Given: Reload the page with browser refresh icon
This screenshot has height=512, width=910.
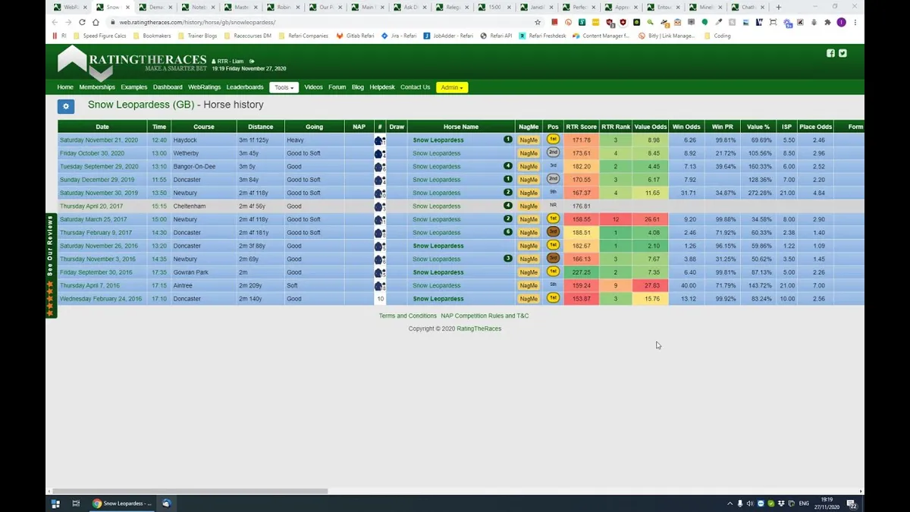Looking at the screenshot, I should 82,22.
